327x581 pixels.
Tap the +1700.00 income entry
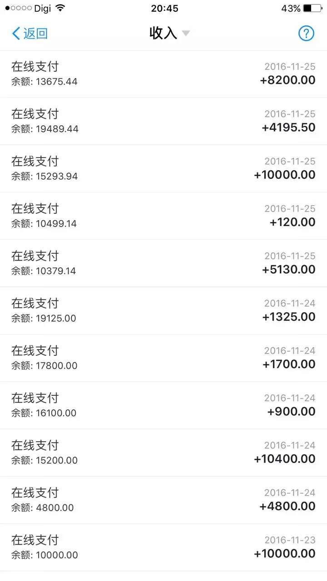tap(163, 358)
